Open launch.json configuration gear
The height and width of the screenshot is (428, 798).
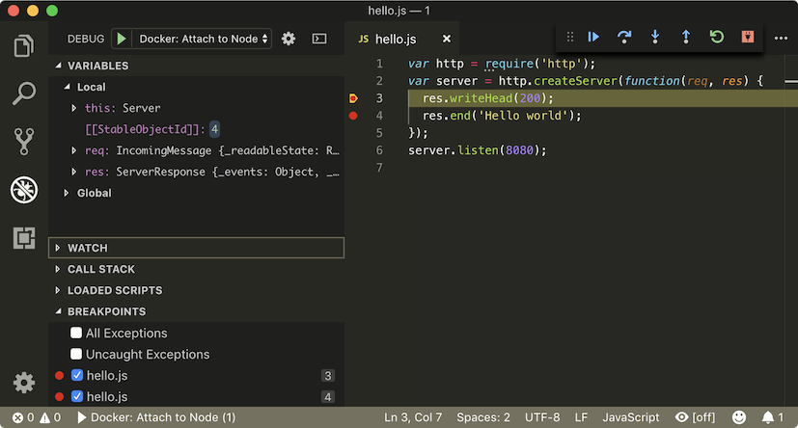(x=289, y=39)
